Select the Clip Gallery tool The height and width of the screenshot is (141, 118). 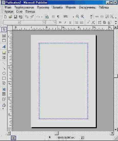click(x=4, y=58)
